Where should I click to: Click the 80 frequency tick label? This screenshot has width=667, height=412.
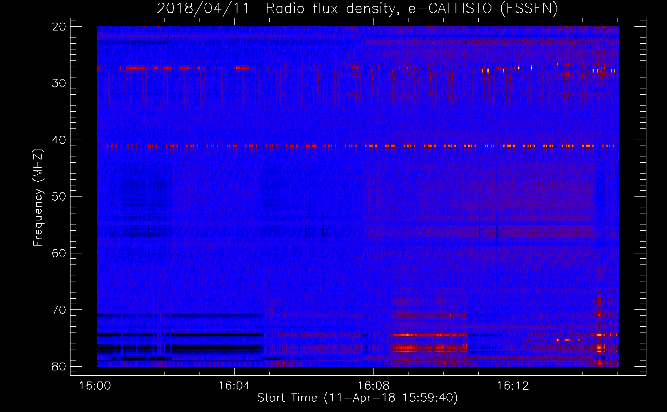(x=59, y=367)
